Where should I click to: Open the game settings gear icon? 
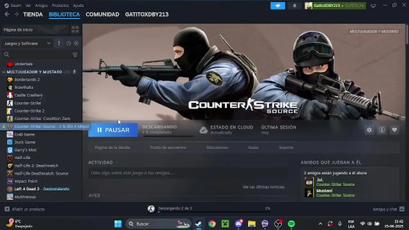coord(369,130)
